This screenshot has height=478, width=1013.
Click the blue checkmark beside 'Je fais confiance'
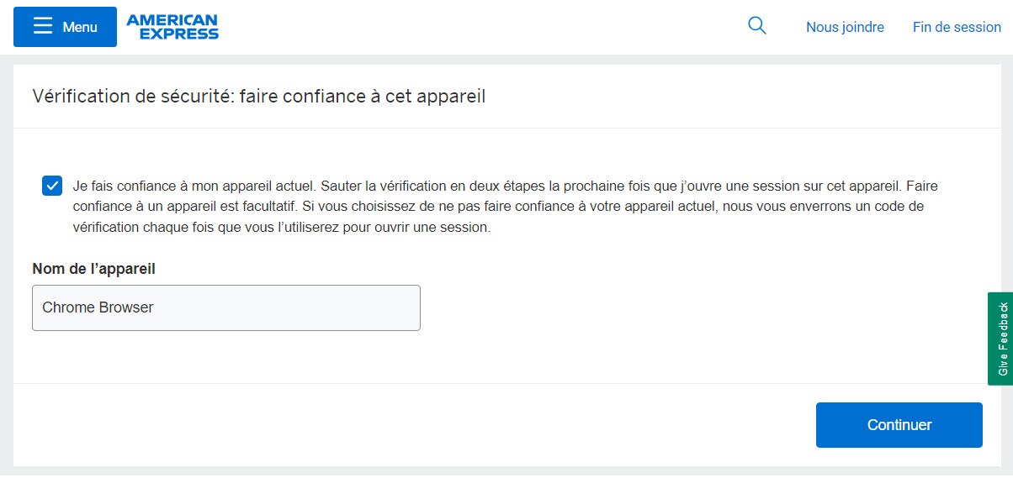click(x=52, y=186)
